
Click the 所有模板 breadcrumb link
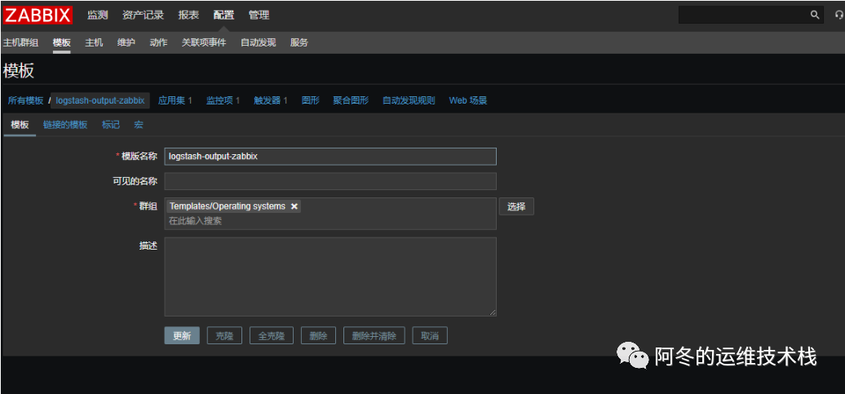[25, 101]
